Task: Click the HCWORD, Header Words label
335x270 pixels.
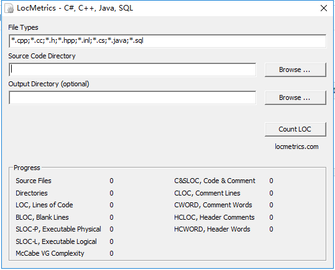Action: (x=212, y=229)
